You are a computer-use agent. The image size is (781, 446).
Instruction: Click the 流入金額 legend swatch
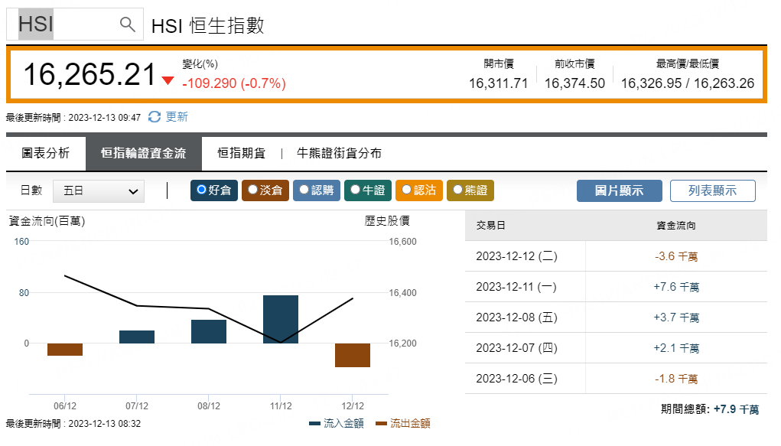(314, 424)
